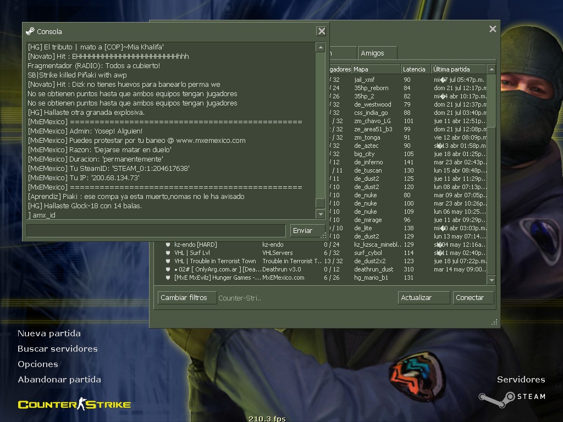563x422 pixels.
Task: Select the de_inferno map row
Action: pos(408,162)
